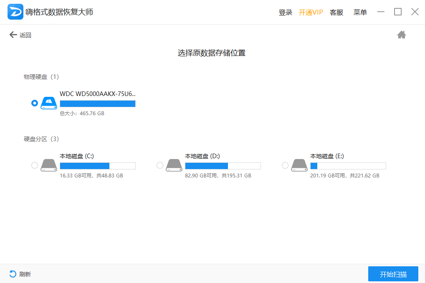Click the app logo in title bar
425x283 pixels.
(15, 12)
